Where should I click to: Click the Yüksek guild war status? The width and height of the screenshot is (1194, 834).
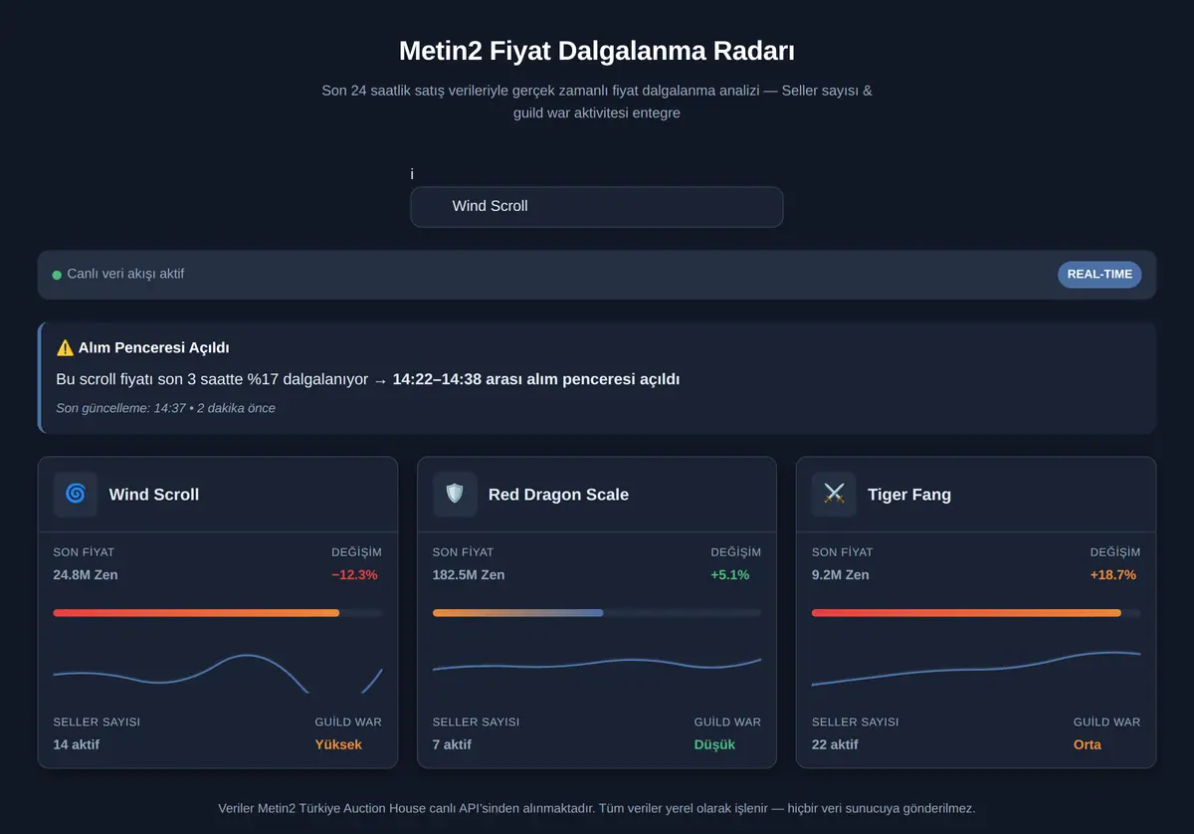(x=338, y=744)
